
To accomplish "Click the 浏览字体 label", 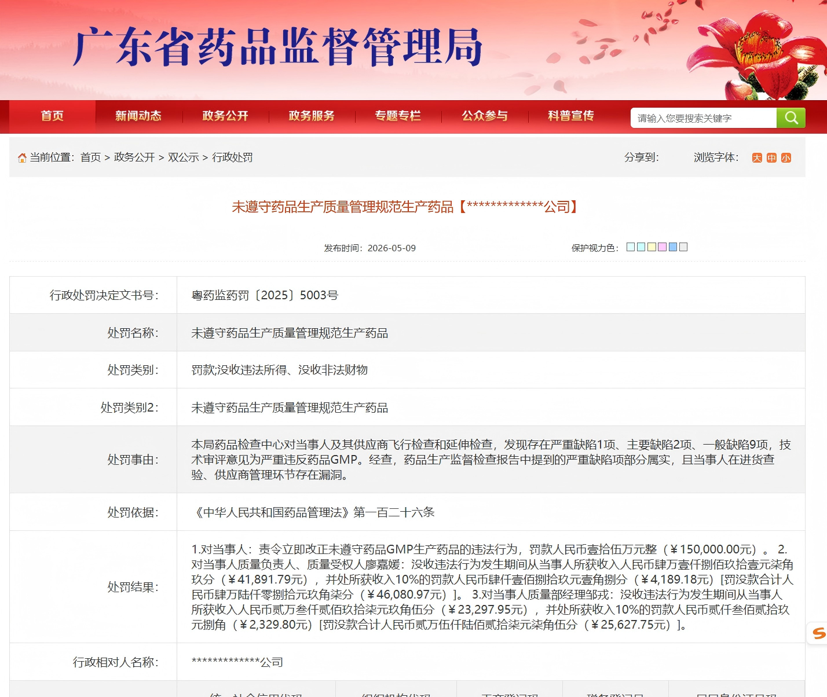I will click(x=716, y=157).
